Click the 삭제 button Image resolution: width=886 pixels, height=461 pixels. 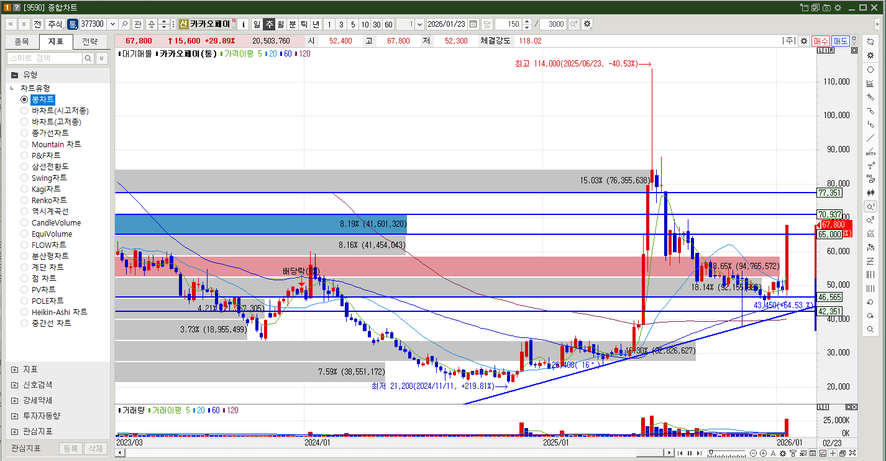(94, 448)
